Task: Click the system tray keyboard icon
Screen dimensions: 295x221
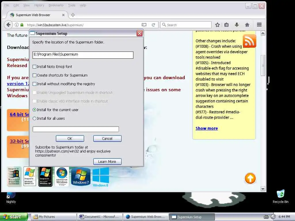Action: pyautogui.click(x=266, y=217)
